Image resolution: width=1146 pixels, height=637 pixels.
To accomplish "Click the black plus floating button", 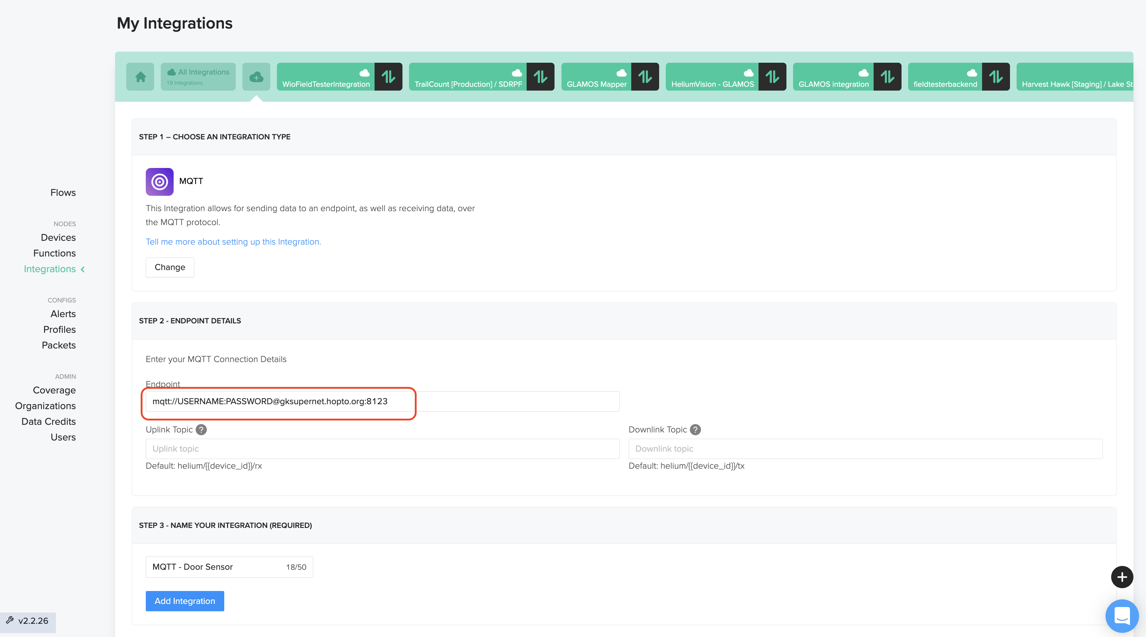I will click(1122, 577).
